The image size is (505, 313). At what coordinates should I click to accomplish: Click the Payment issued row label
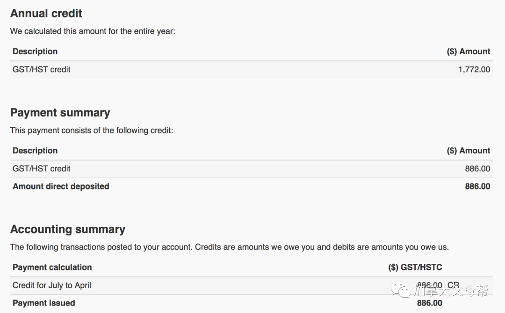pyautogui.click(x=44, y=303)
